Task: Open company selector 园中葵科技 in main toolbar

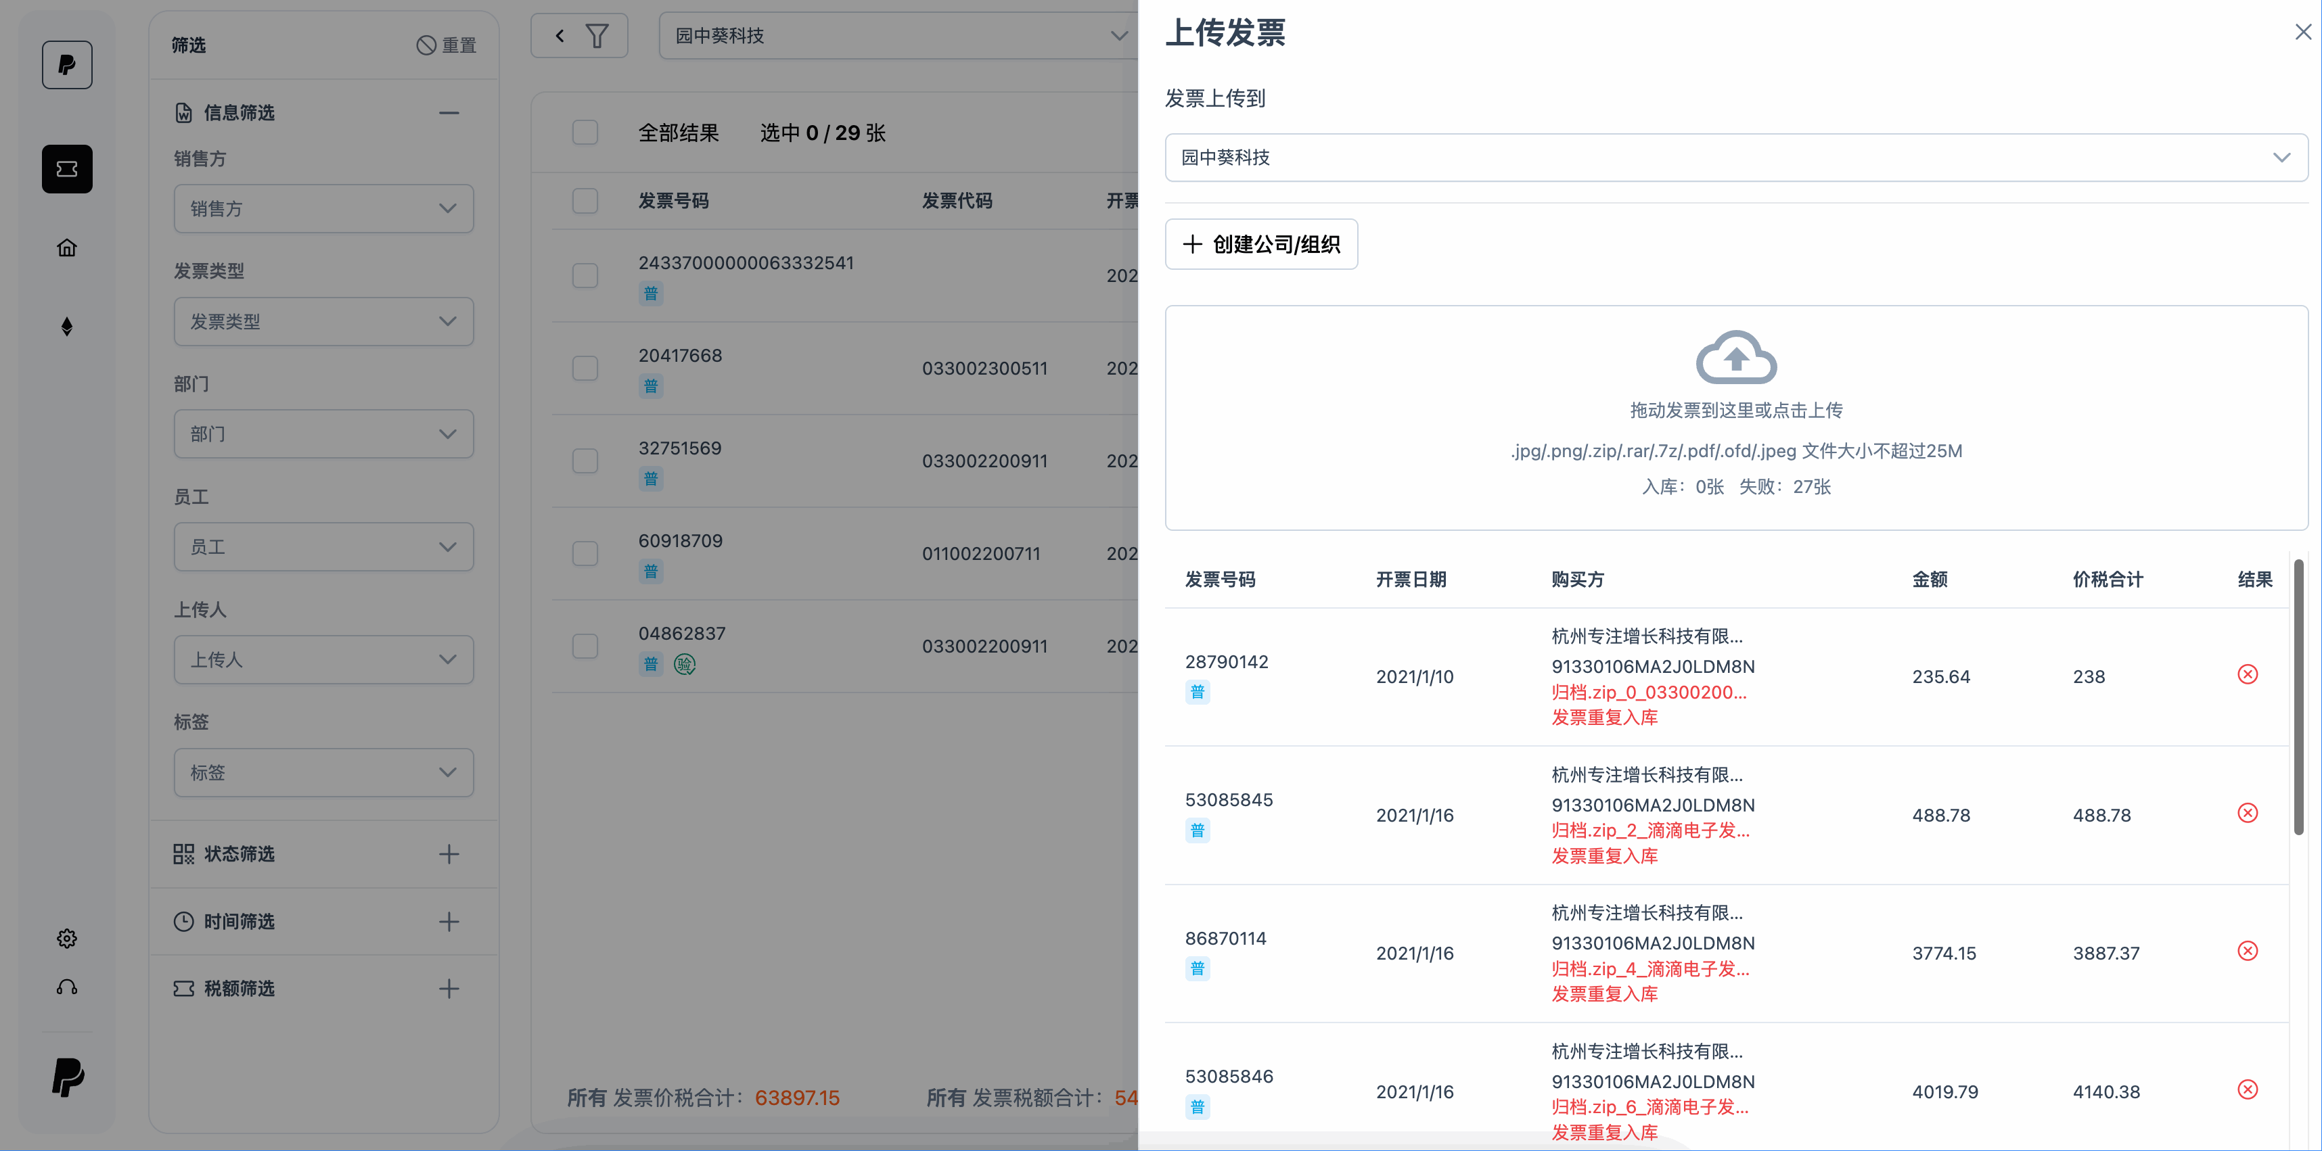Action: point(900,36)
